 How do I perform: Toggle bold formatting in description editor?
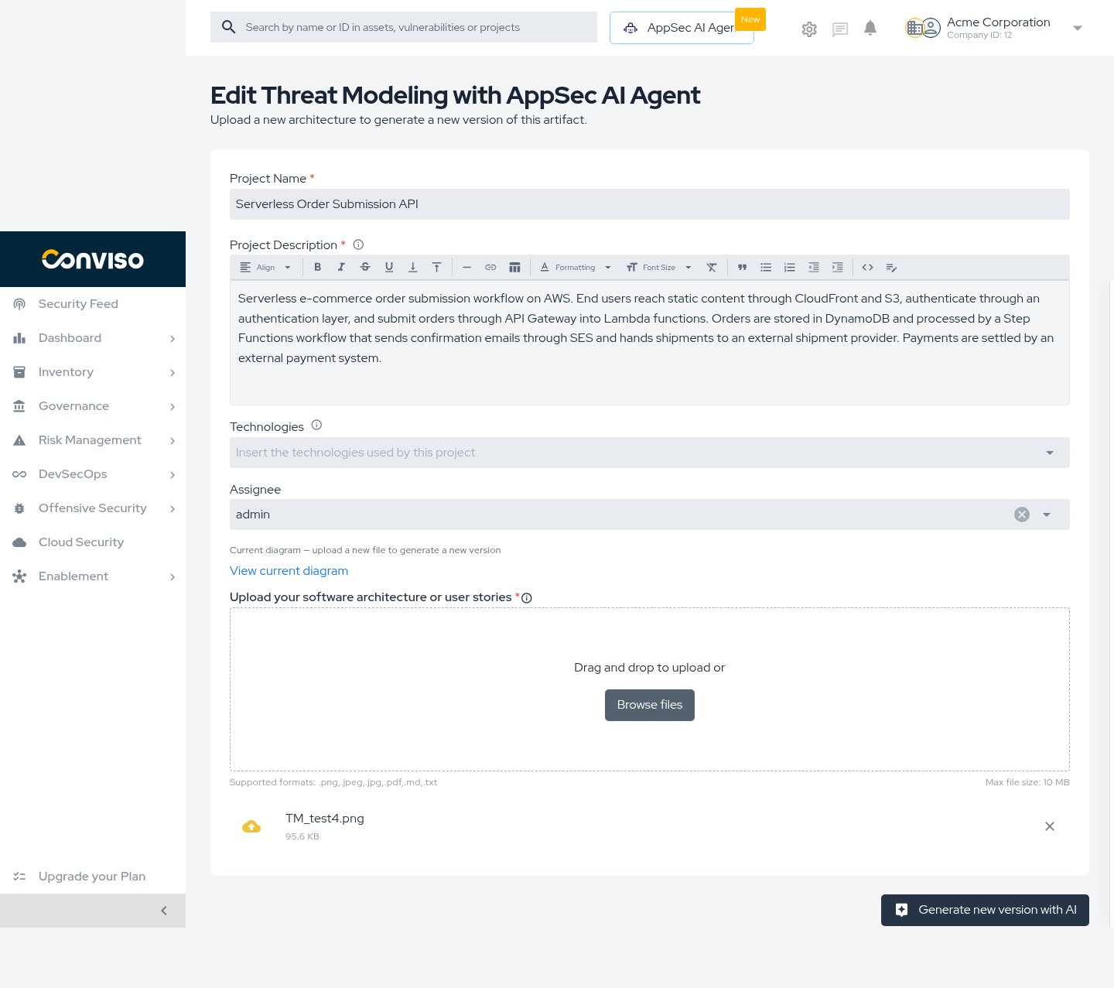pos(317,268)
